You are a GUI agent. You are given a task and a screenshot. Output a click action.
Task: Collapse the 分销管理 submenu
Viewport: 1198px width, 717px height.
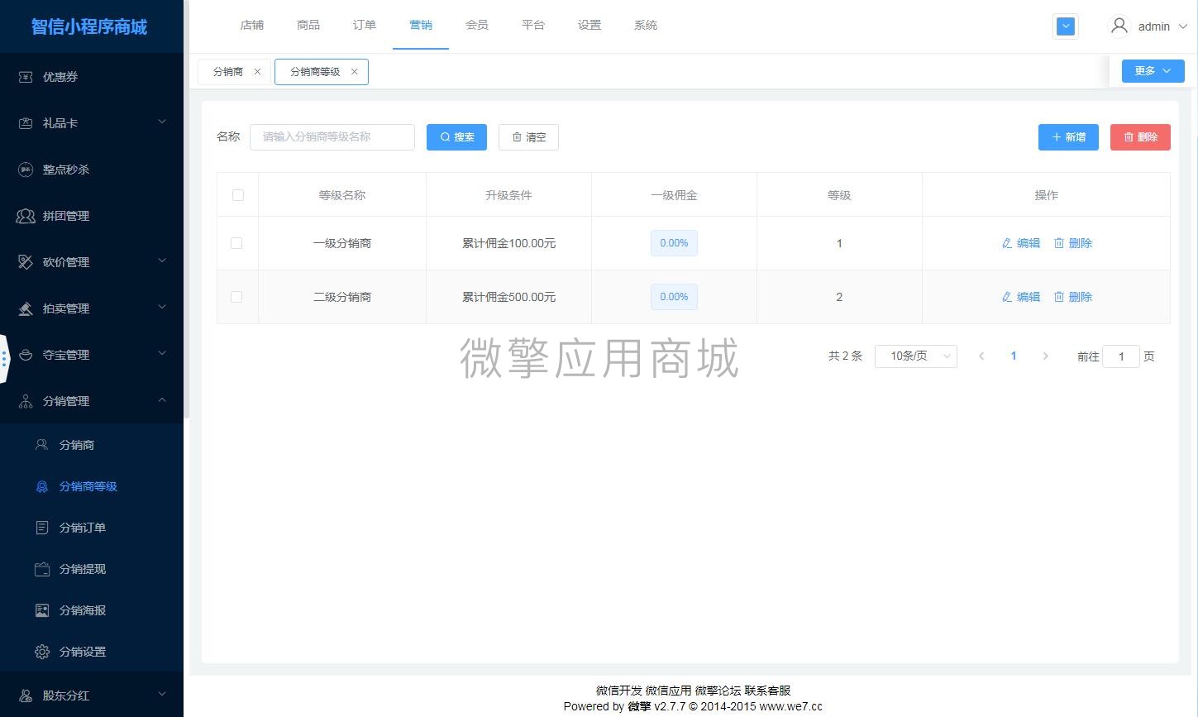(x=162, y=400)
